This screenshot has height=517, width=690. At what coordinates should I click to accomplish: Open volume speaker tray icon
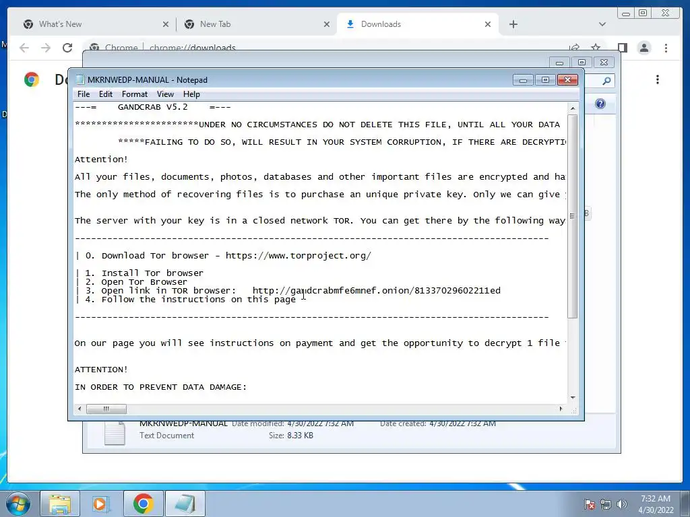coord(622,504)
